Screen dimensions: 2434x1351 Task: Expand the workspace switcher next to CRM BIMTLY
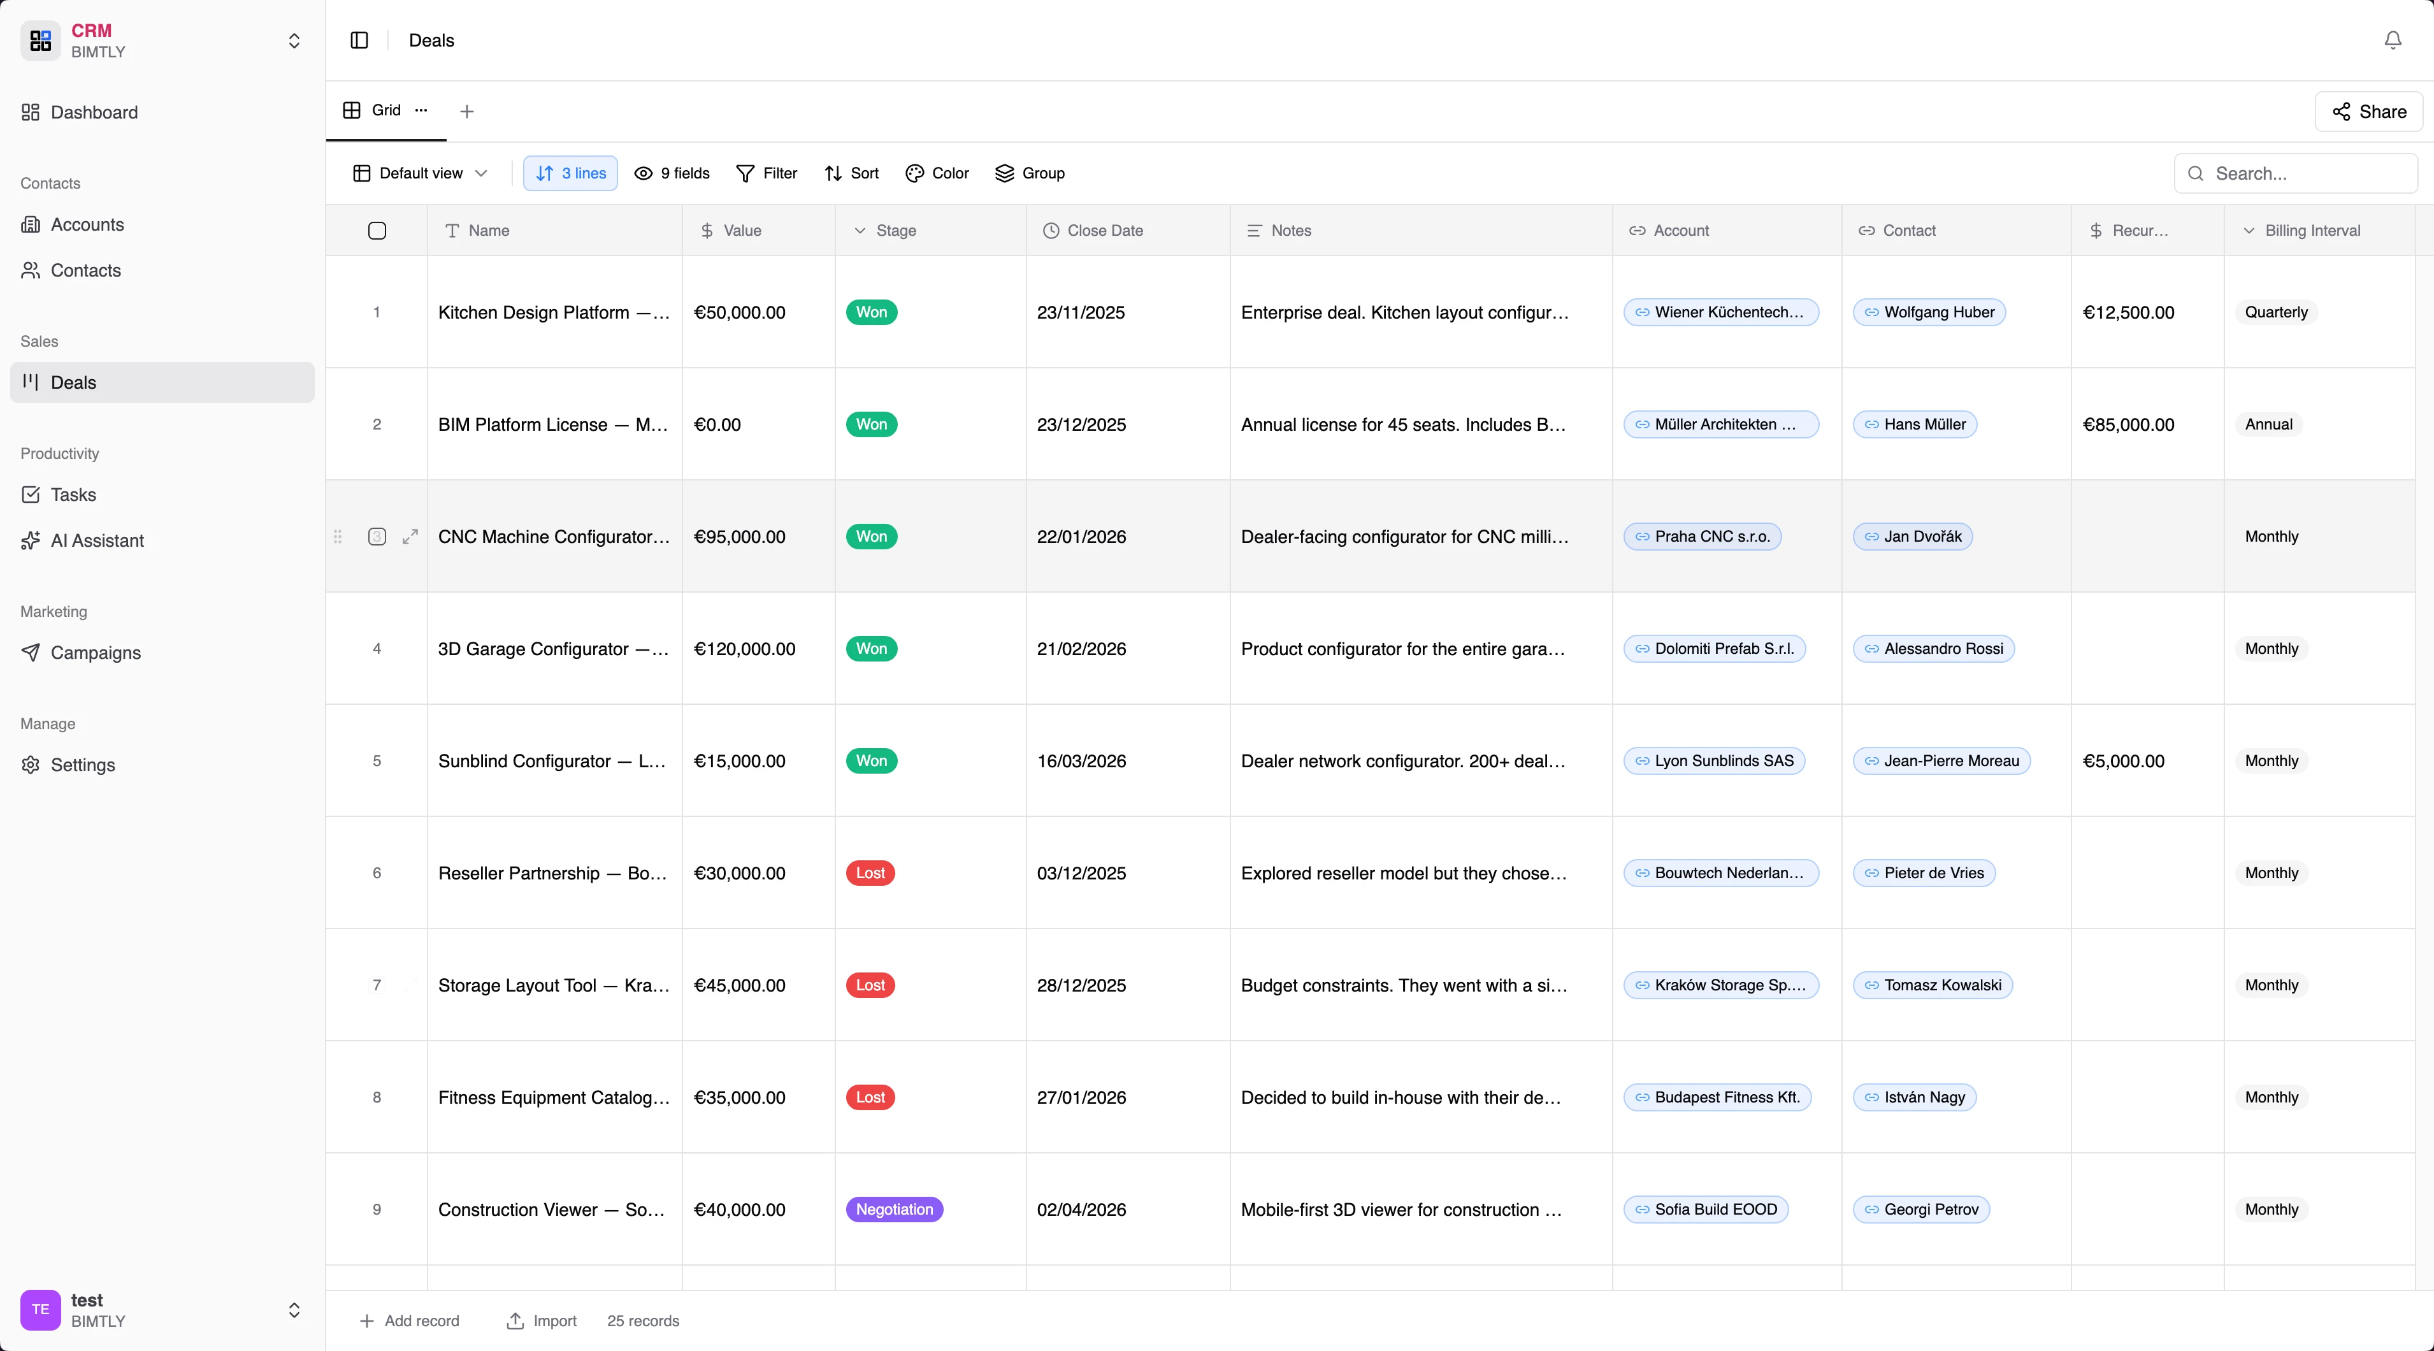coord(295,41)
